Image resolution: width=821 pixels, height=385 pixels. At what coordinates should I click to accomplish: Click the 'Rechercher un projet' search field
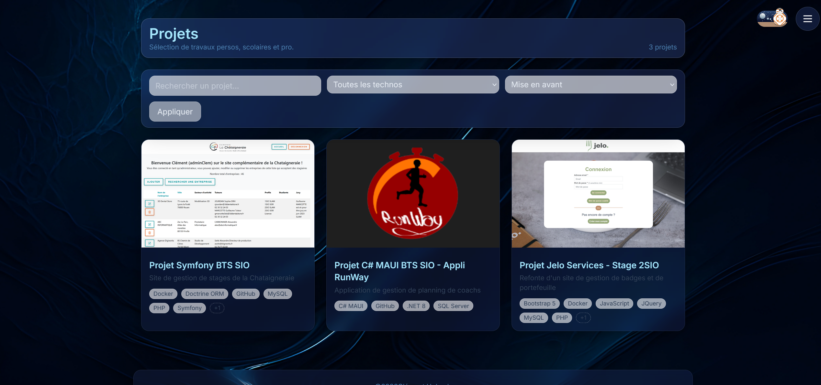pos(235,86)
